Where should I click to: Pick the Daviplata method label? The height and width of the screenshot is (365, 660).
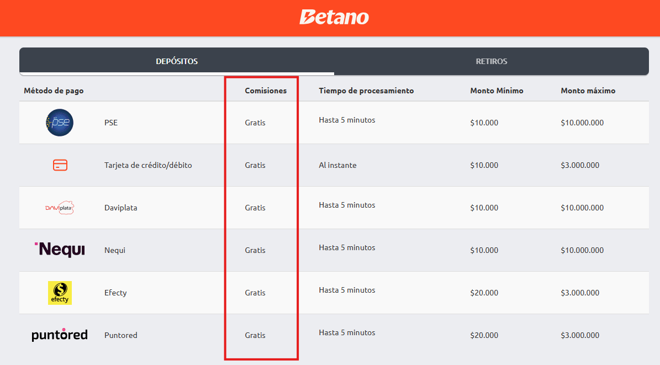click(121, 208)
